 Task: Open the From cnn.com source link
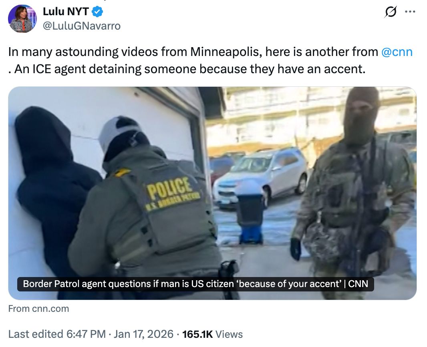tap(39, 309)
